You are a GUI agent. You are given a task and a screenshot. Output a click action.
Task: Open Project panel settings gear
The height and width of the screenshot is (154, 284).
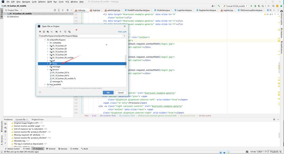tap(68, 10)
